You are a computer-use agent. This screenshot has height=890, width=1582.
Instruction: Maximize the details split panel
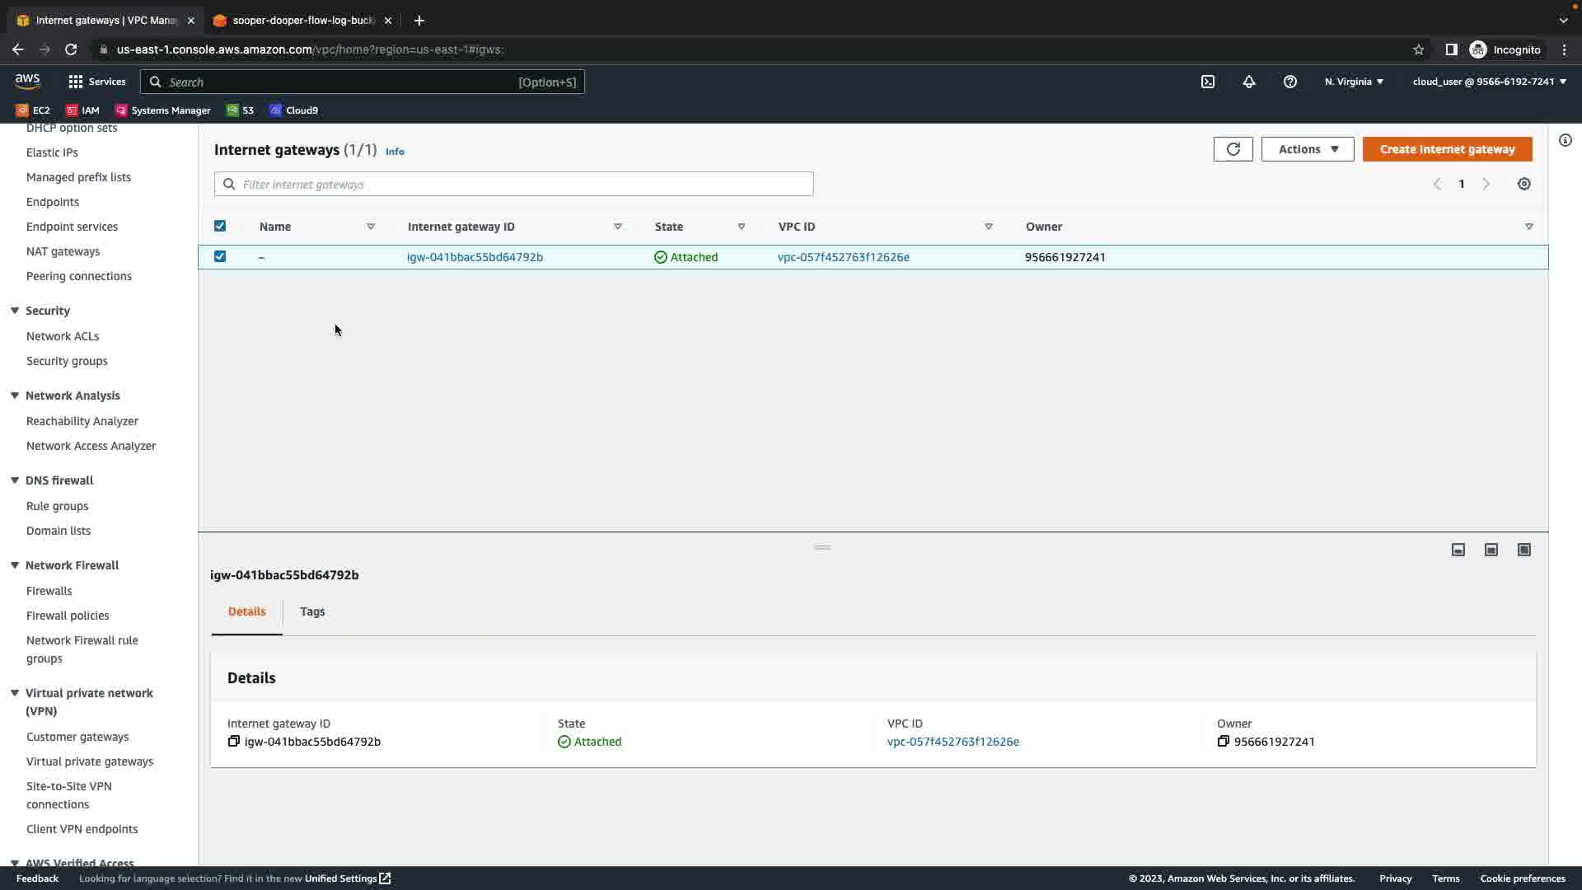[1524, 550]
